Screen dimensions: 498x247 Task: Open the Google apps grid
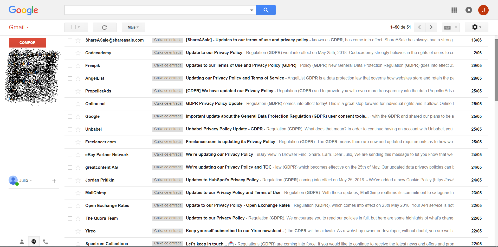point(454,10)
